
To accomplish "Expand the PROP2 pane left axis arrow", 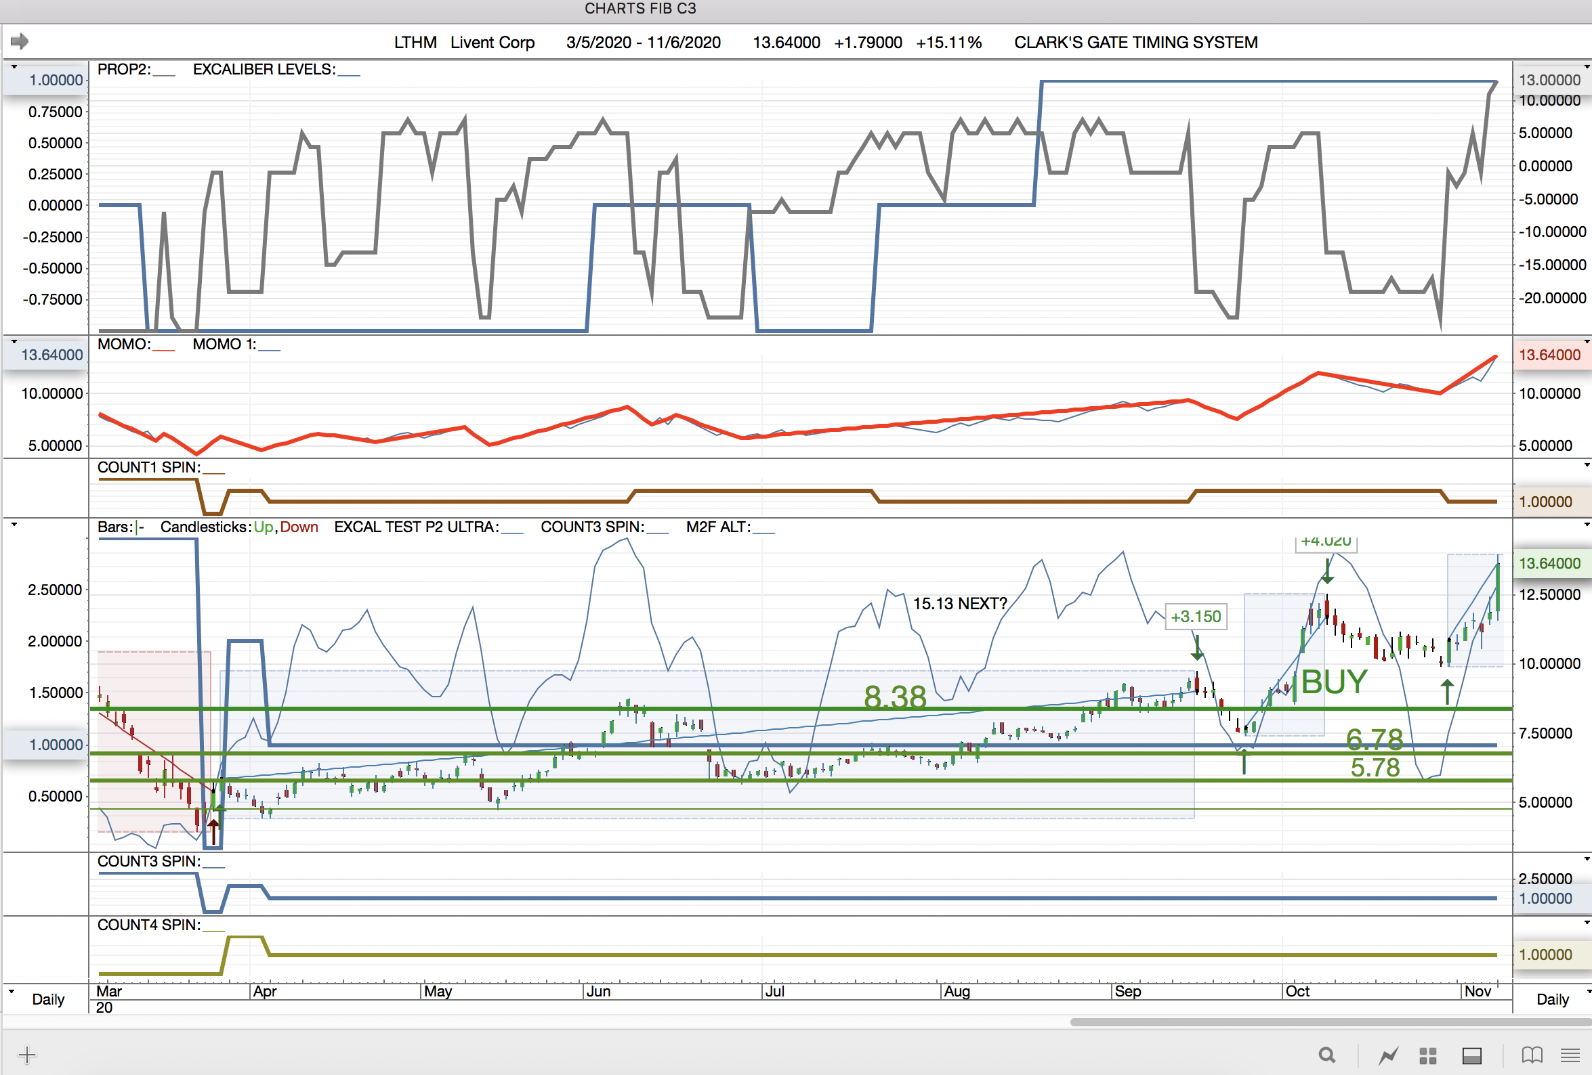I will 14,66.
